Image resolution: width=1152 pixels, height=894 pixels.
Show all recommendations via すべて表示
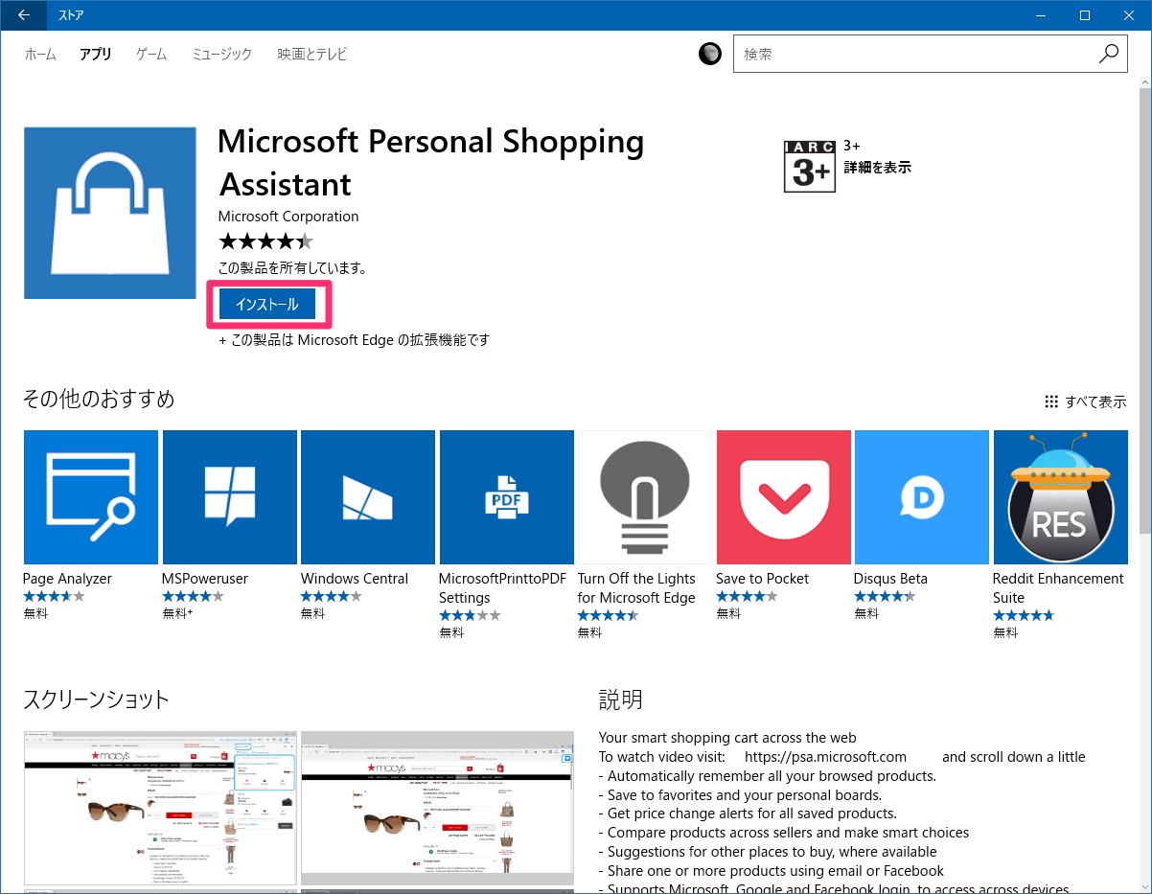pos(1095,401)
